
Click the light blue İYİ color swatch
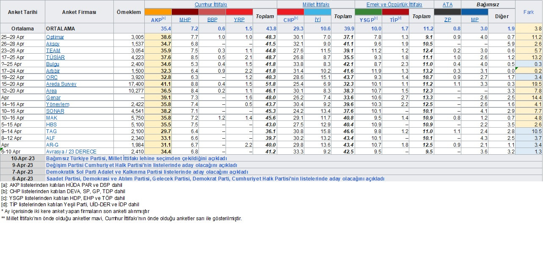coord(317,12)
